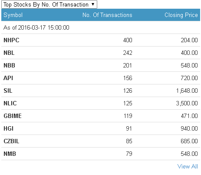This screenshot has height=175, width=201.
Task: Select the SIL stock symbol
Action: (8, 91)
